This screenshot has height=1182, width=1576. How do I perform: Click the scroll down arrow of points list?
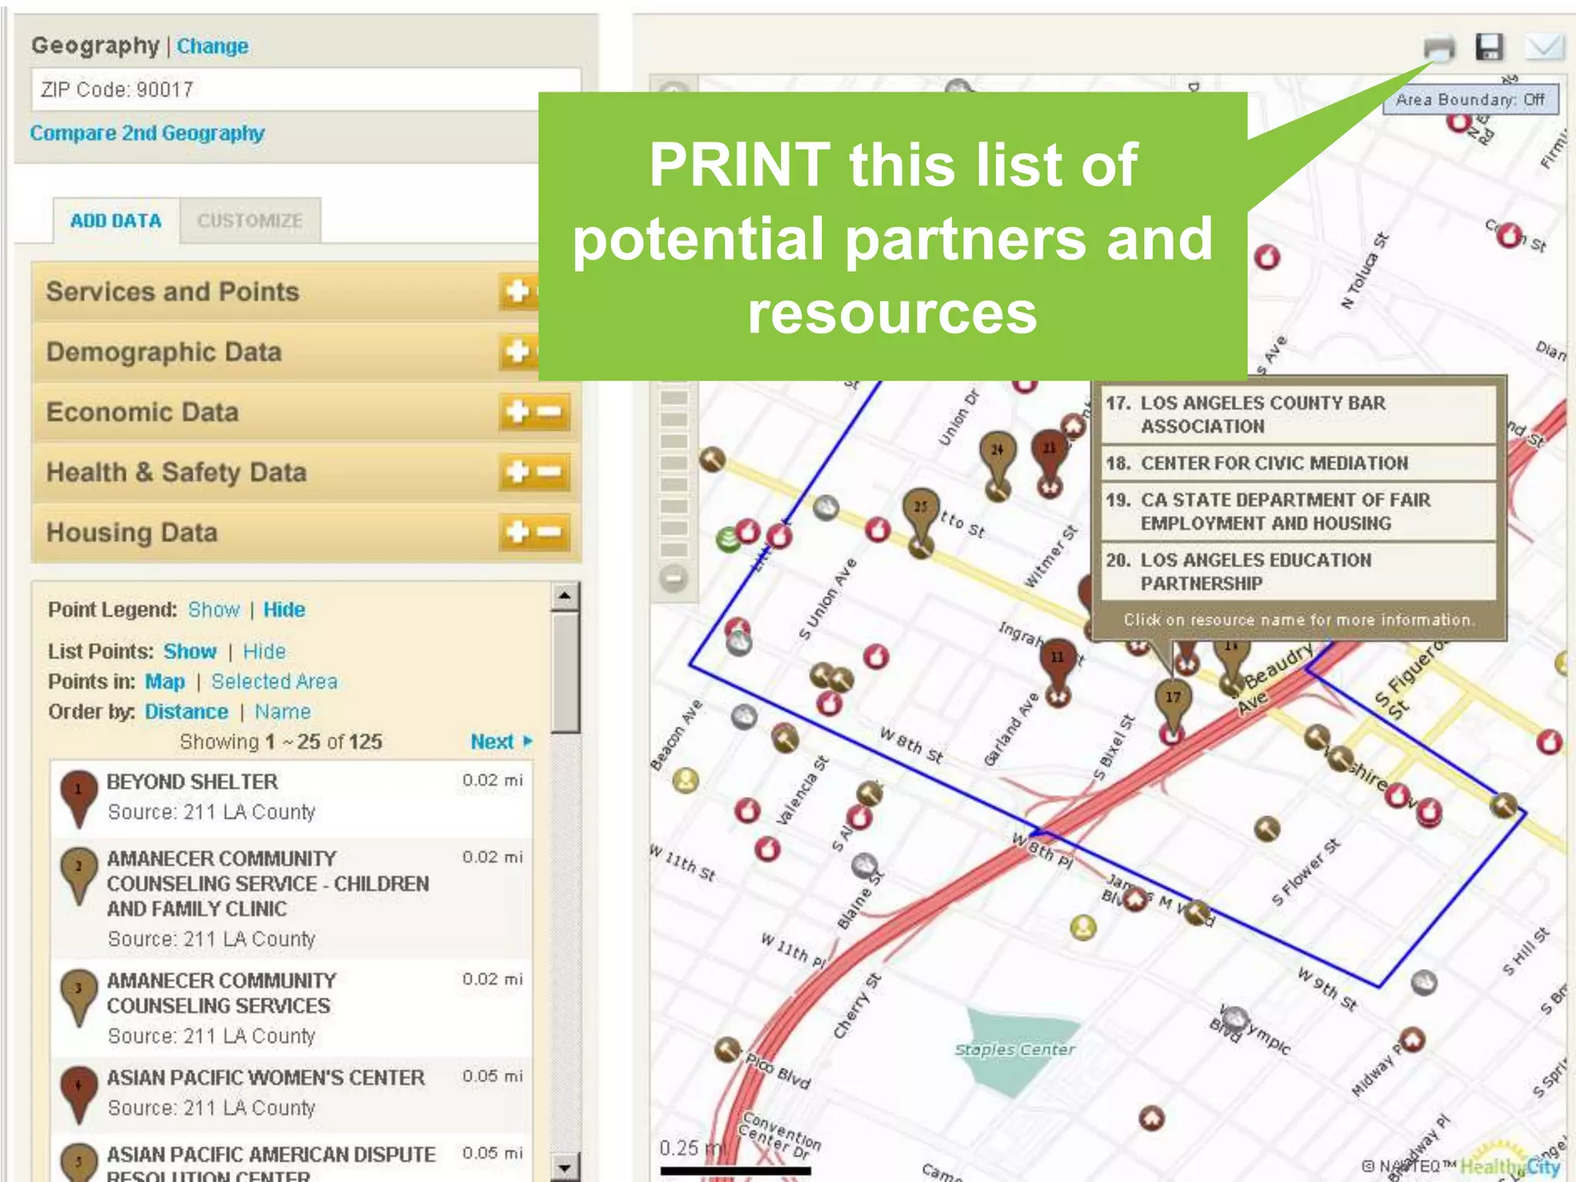[x=565, y=1167]
